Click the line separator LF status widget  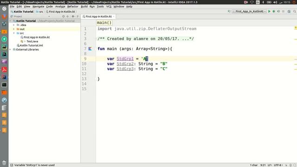tap(270, 165)
